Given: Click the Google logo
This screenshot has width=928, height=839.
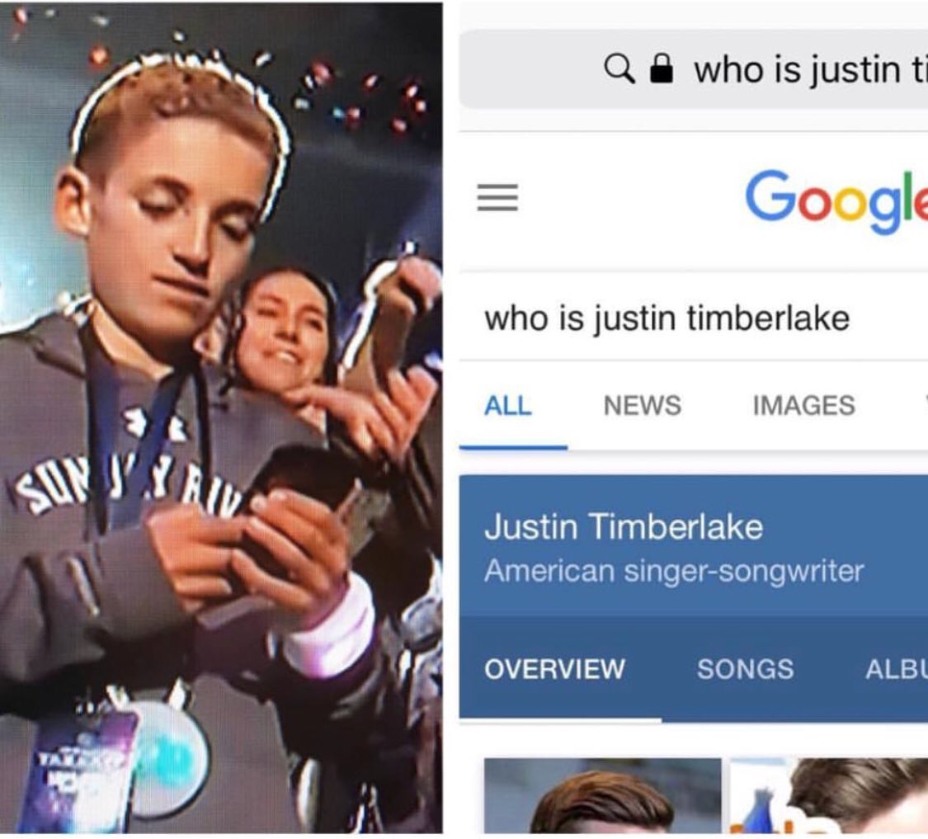Looking at the screenshot, I should click(836, 201).
